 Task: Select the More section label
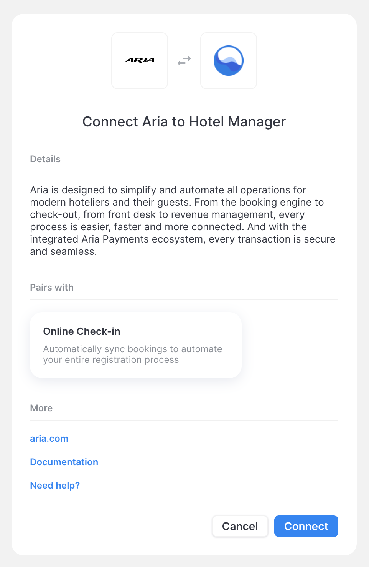click(41, 408)
